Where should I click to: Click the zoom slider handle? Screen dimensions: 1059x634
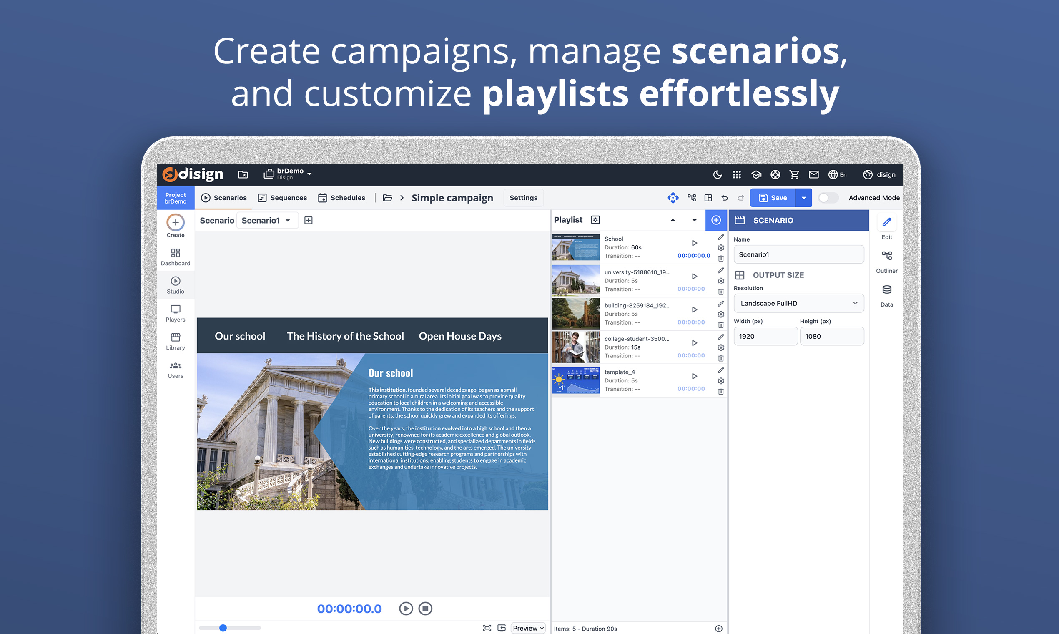(x=223, y=628)
